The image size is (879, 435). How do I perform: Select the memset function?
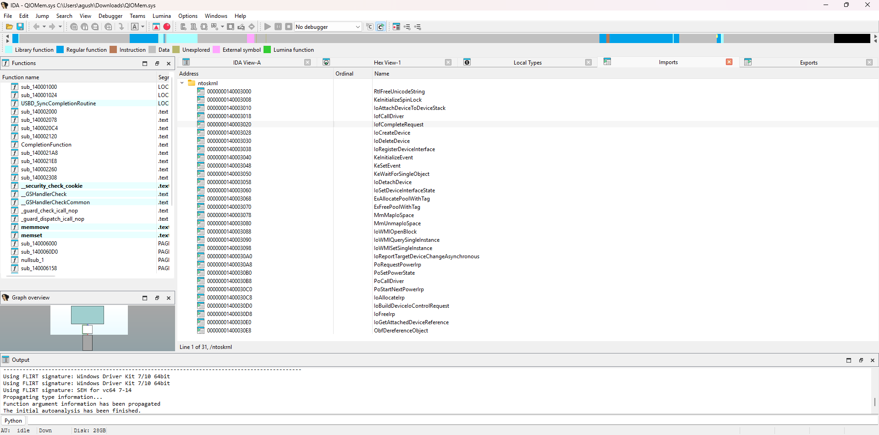[x=31, y=235]
